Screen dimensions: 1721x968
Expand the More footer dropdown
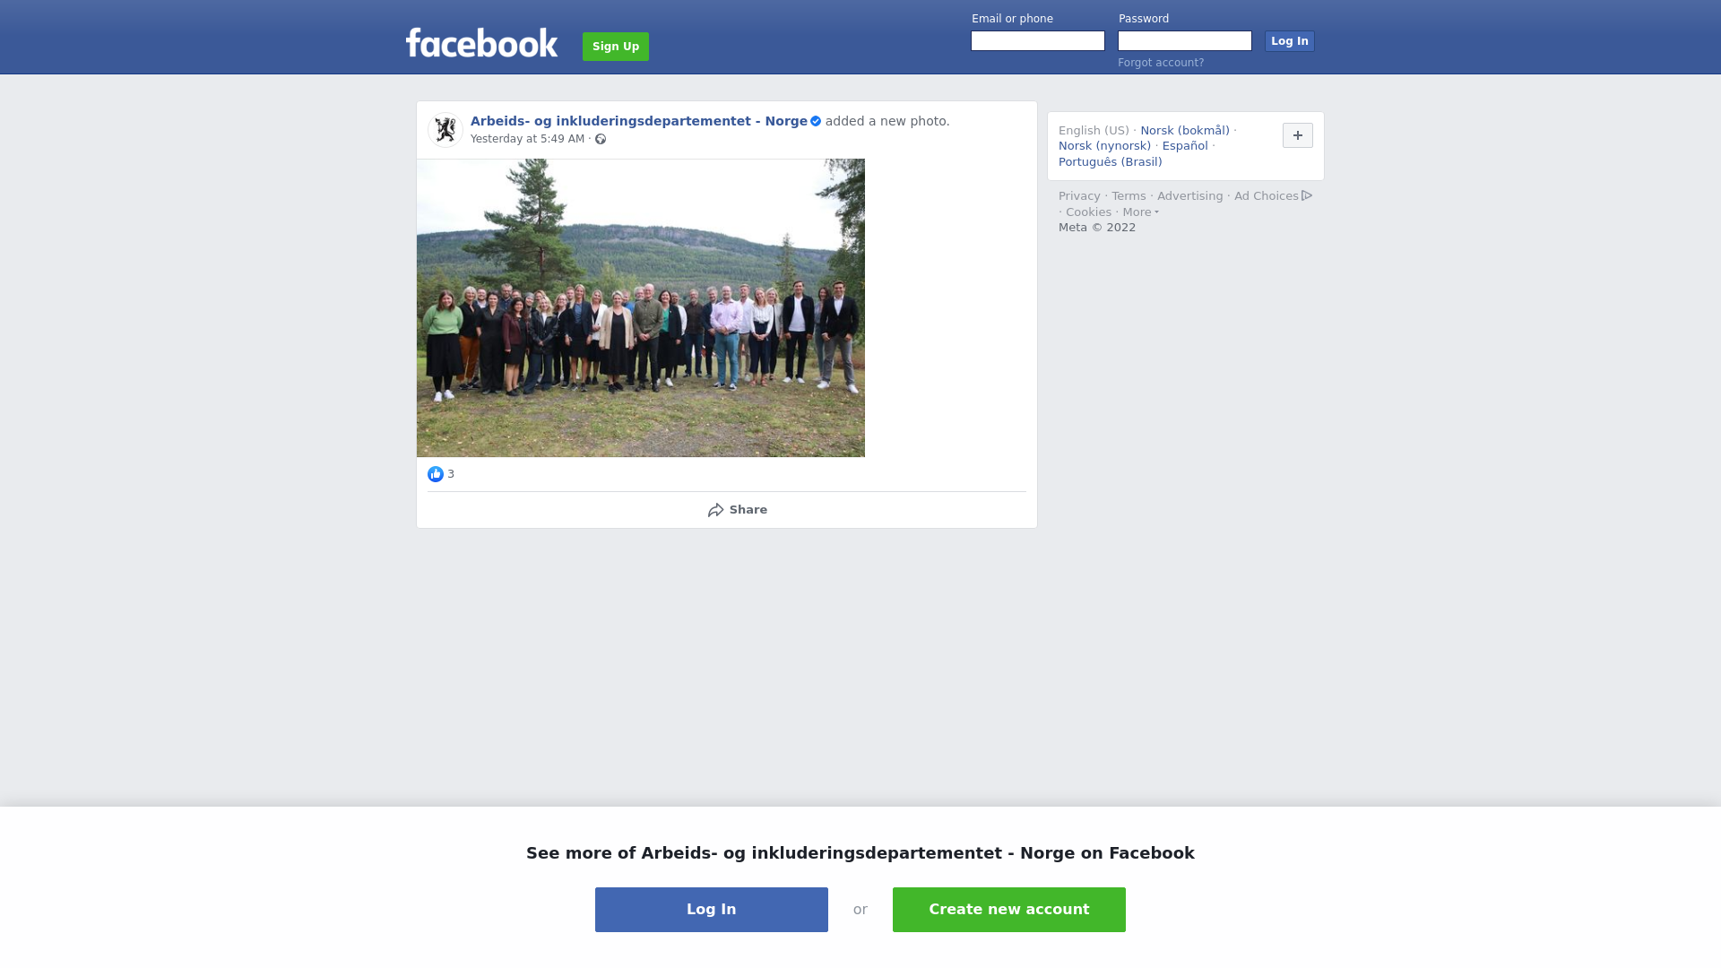point(1141,212)
